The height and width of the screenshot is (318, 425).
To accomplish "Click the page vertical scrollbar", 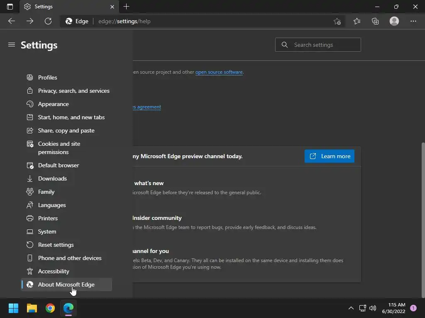I will click(x=423, y=219).
